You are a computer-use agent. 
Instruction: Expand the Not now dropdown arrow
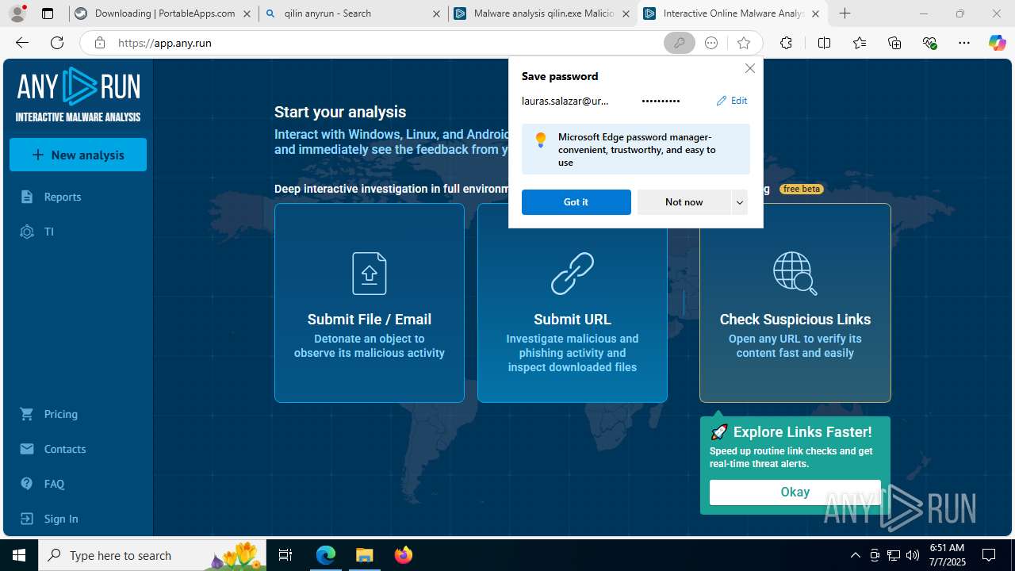(x=739, y=202)
